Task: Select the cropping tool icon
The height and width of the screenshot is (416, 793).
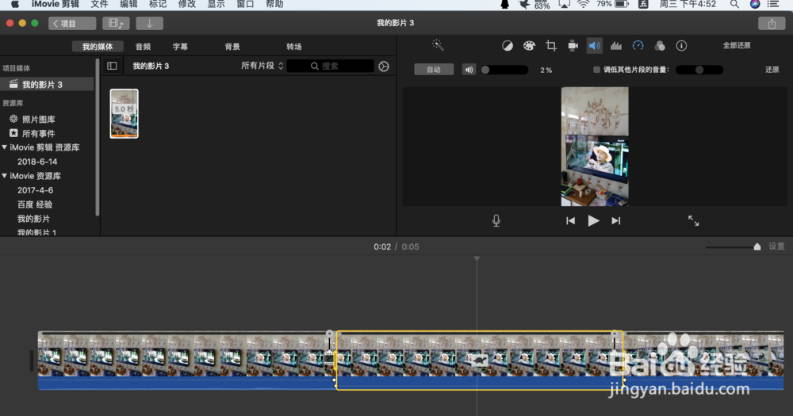Action: [x=551, y=46]
